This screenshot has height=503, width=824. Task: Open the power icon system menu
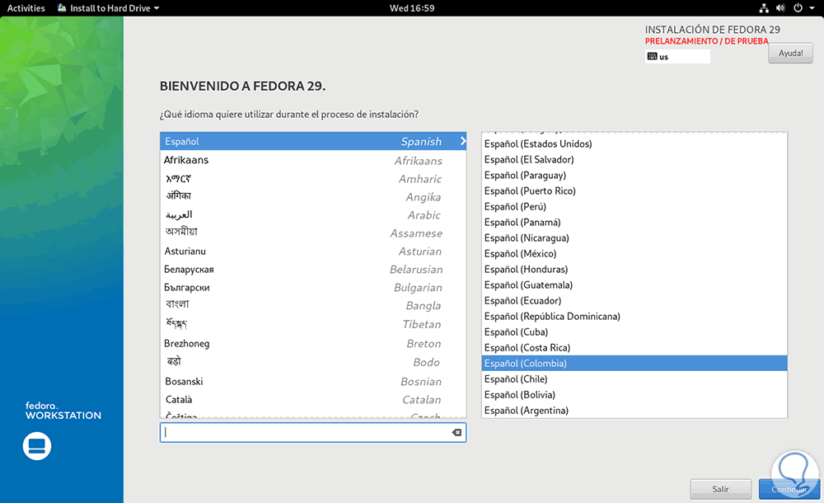point(798,8)
